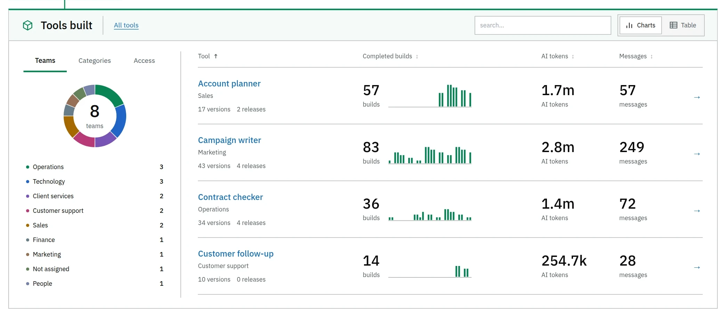
Task: Open Contract checker row arrow
Action: [697, 211]
